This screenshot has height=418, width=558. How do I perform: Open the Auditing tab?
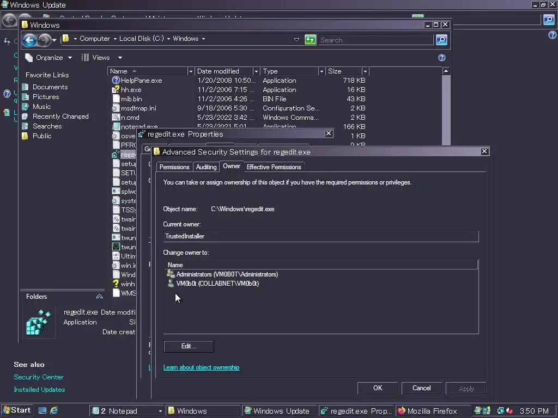(x=206, y=167)
